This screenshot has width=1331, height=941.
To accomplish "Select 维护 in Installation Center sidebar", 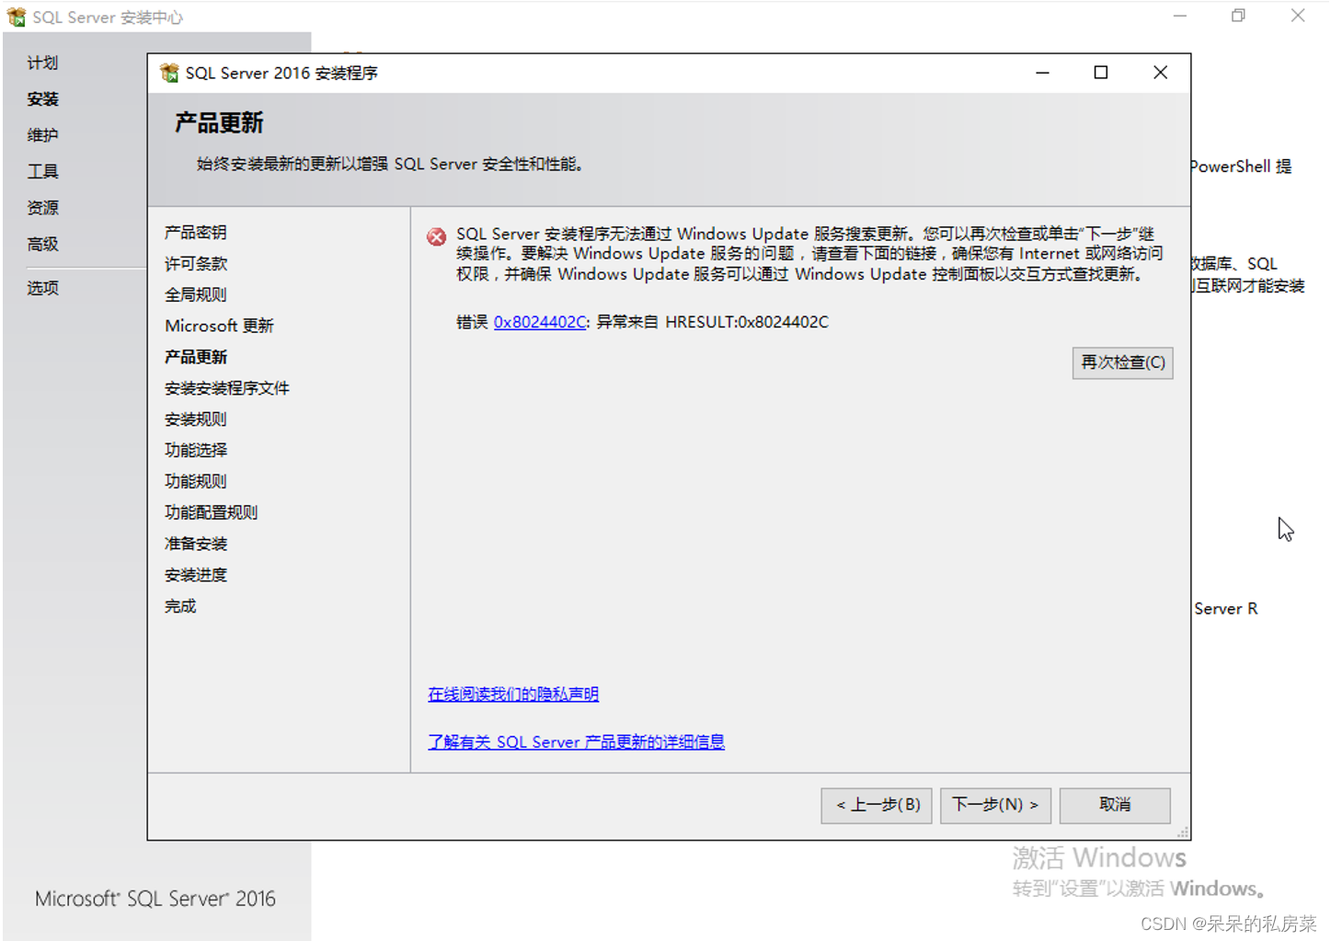I will pos(42,135).
